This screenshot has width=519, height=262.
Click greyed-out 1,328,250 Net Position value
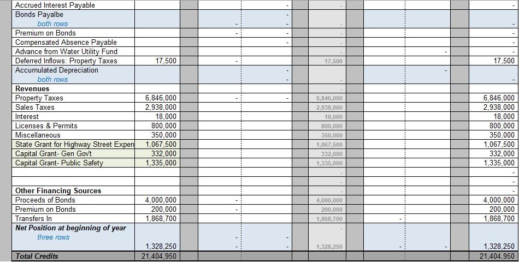pyautogui.click(x=329, y=247)
